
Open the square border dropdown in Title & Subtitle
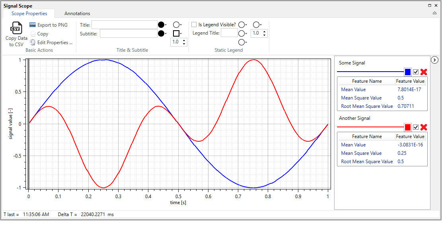(177, 33)
